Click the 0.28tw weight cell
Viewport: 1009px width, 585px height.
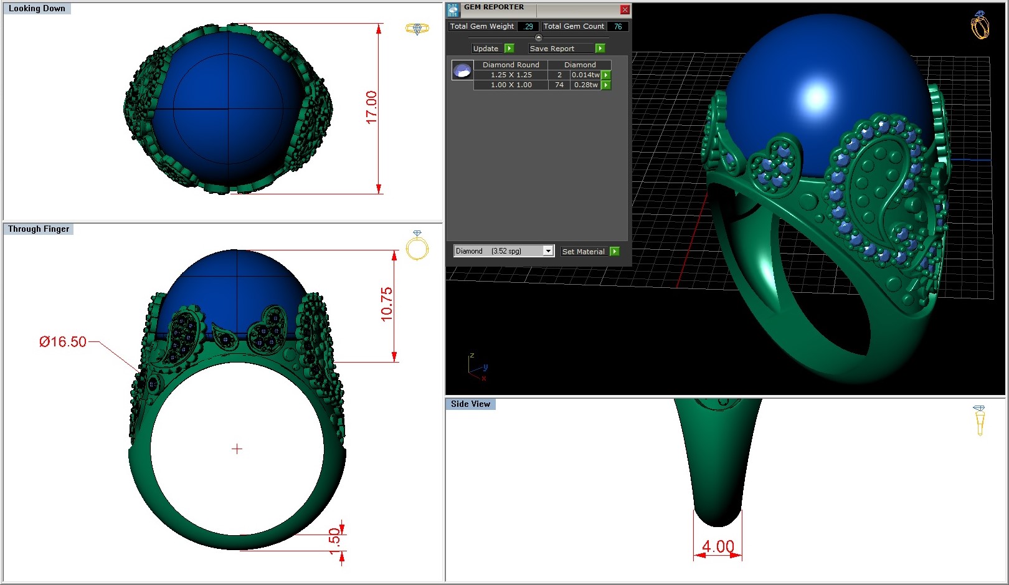click(585, 85)
